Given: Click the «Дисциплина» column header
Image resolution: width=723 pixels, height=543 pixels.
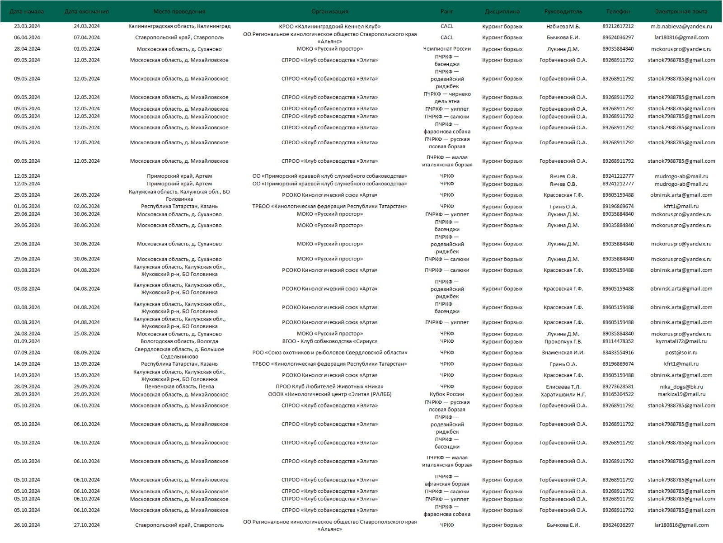Looking at the screenshot, I should (x=502, y=11).
